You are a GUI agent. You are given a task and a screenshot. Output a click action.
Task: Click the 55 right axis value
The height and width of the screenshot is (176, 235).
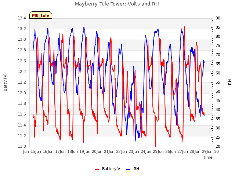coord(218,82)
